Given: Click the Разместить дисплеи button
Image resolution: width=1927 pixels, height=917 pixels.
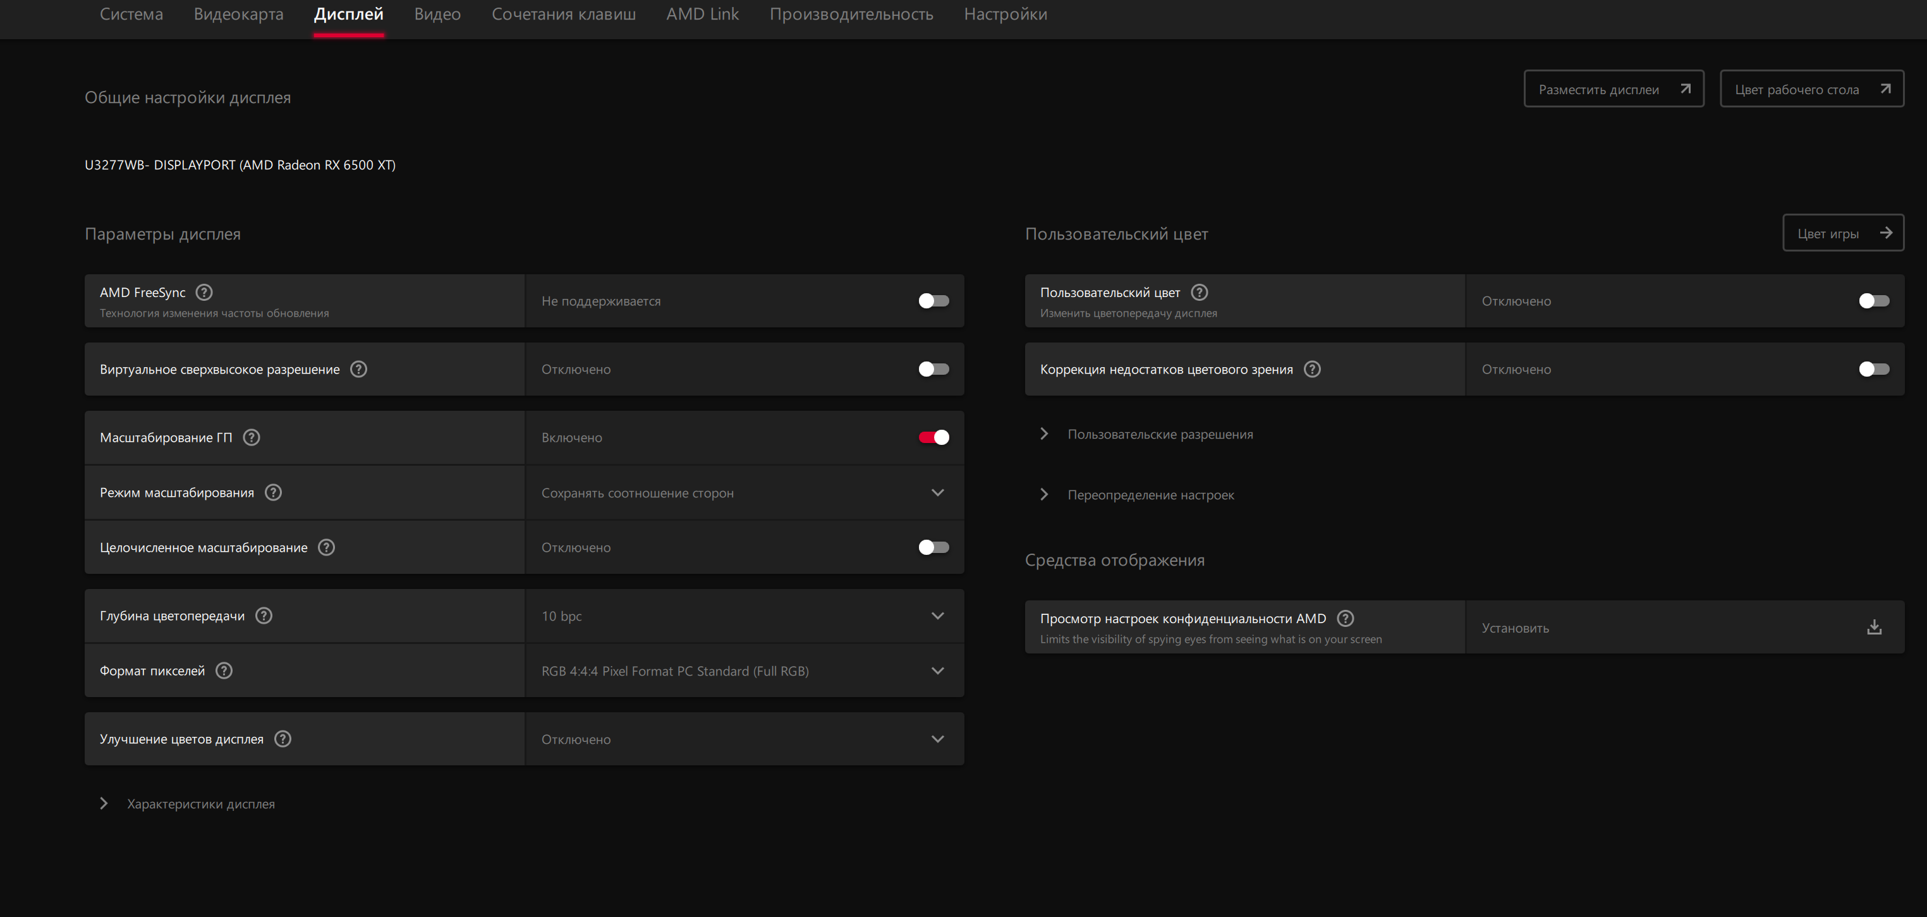Looking at the screenshot, I should (x=1613, y=89).
